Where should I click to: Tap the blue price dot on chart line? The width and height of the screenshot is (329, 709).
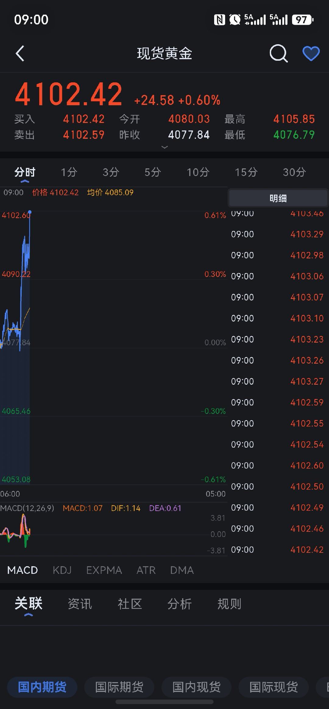click(x=30, y=212)
